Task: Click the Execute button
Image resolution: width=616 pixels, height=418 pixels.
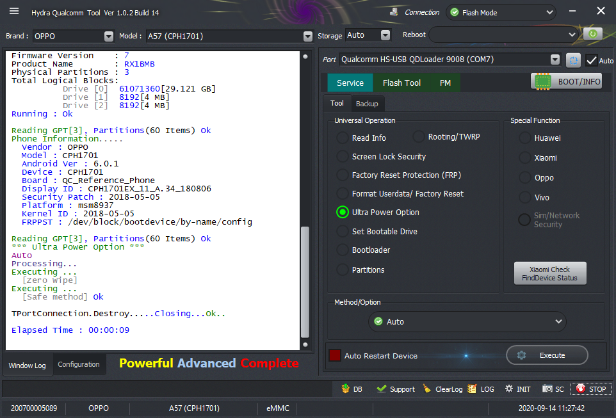Action: [x=547, y=355]
